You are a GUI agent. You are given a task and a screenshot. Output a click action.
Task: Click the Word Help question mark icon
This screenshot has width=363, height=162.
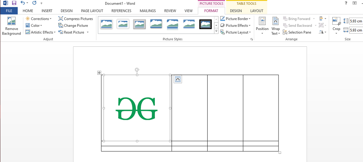click(346, 3)
